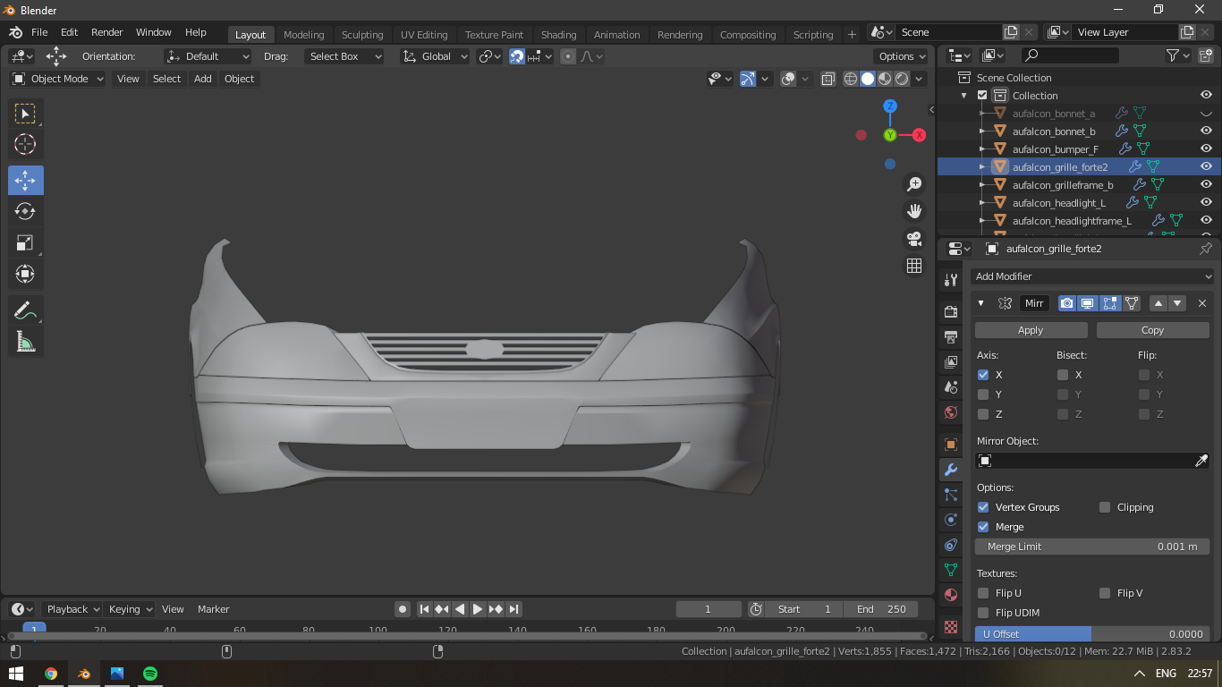
Task: Select the Annotate tool
Action: [25, 310]
